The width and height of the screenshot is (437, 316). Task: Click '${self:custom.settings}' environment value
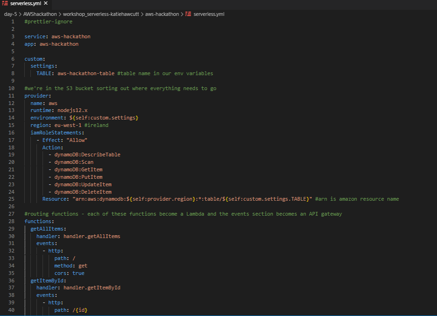104,118
